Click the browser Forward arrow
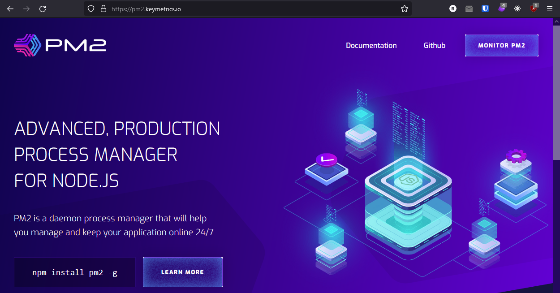The height and width of the screenshot is (293, 560). pyautogui.click(x=26, y=9)
